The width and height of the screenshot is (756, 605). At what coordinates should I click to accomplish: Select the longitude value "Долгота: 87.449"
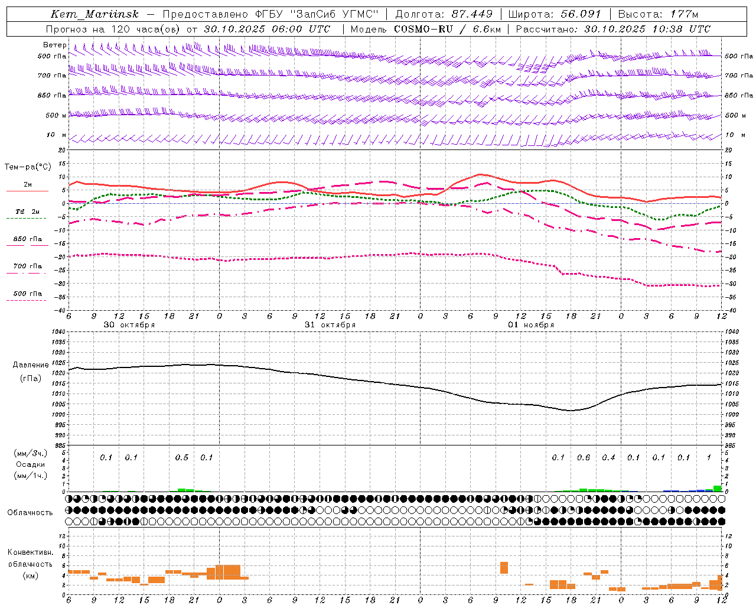click(x=444, y=14)
